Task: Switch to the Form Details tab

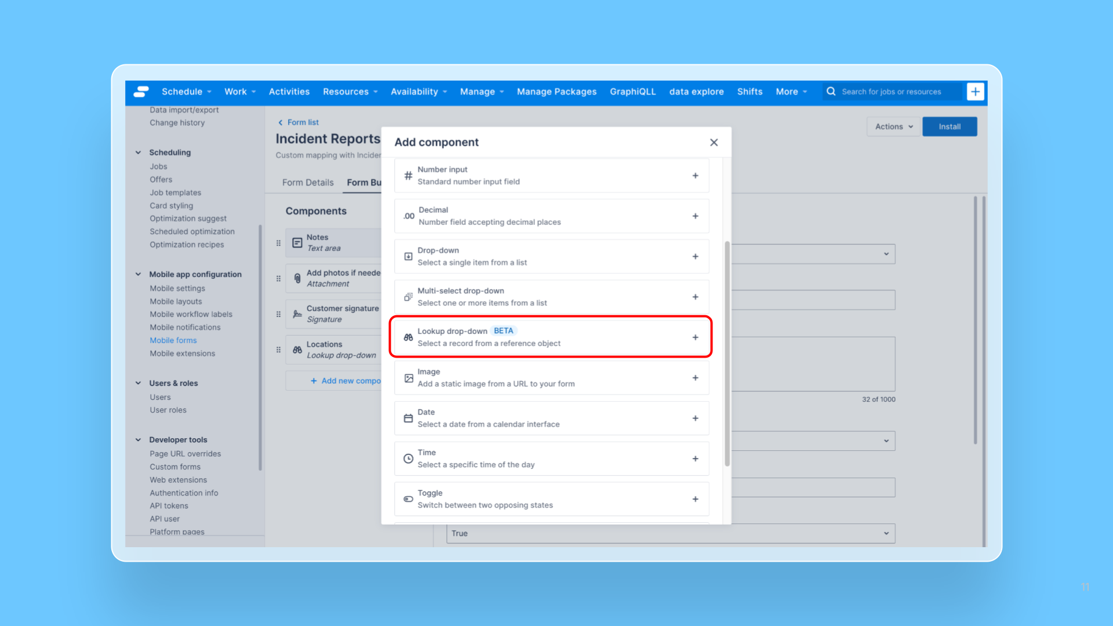Action: [x=308, y=183]
